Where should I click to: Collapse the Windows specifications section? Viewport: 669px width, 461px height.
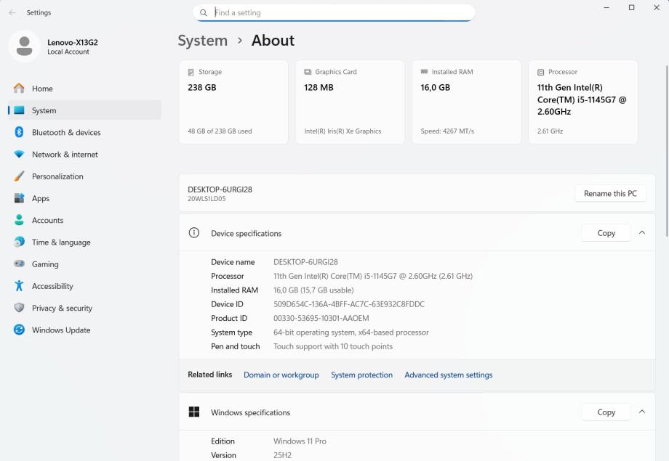641,412
